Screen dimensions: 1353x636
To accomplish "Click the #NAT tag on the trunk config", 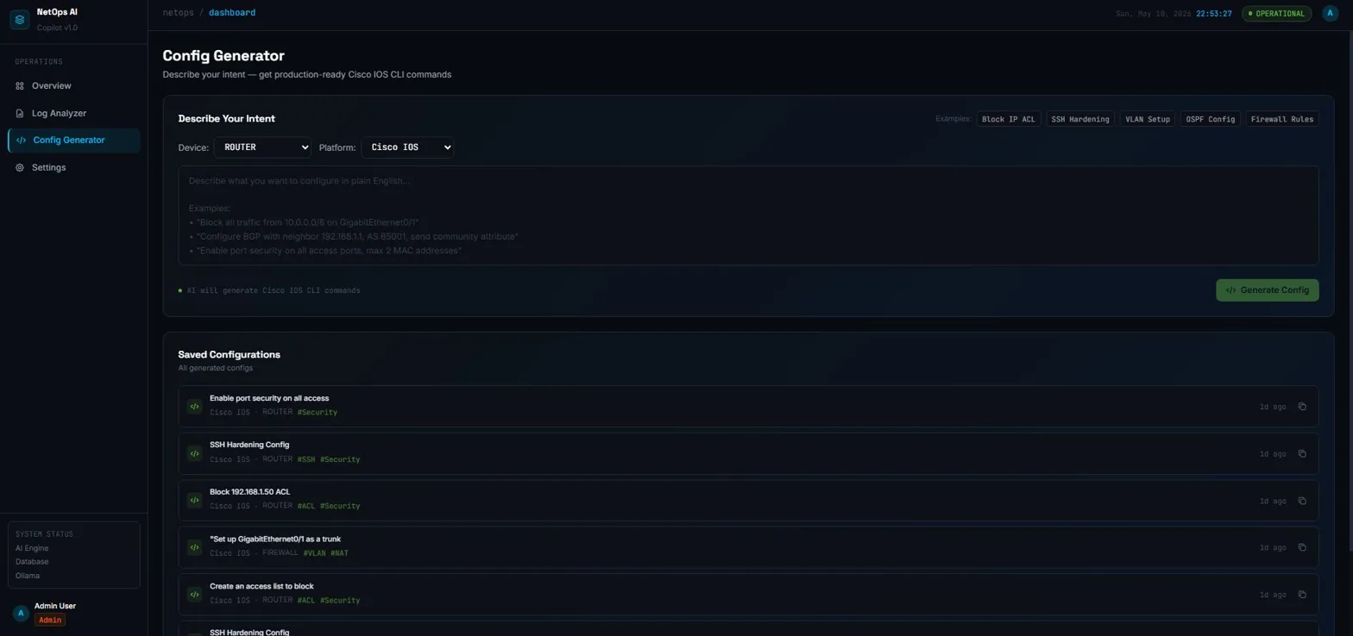I will pos(339,553).
